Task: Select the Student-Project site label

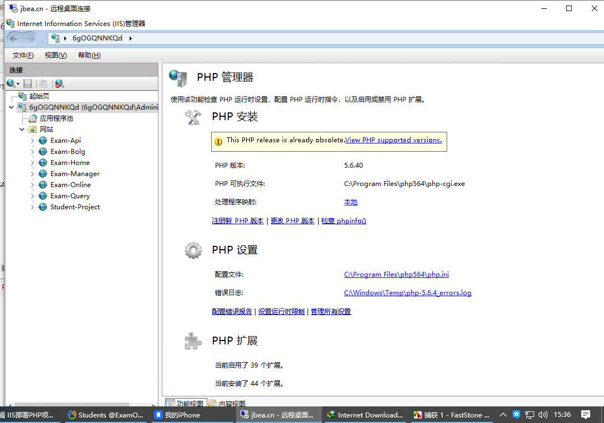Action: click(75, 207)
